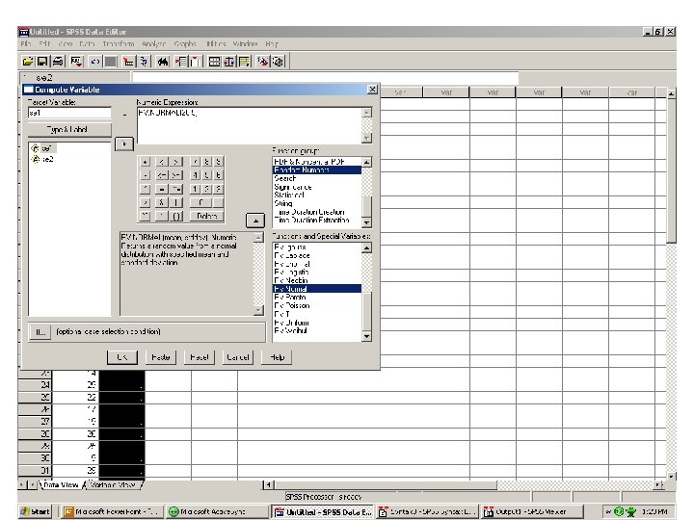Click the keypad Delete button
This screenshot has height=520, width=694.
tap(206, 217)
